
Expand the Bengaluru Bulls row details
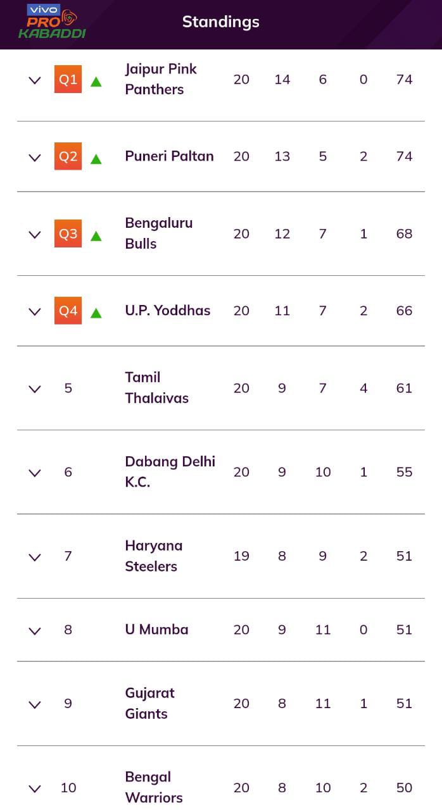35,235
